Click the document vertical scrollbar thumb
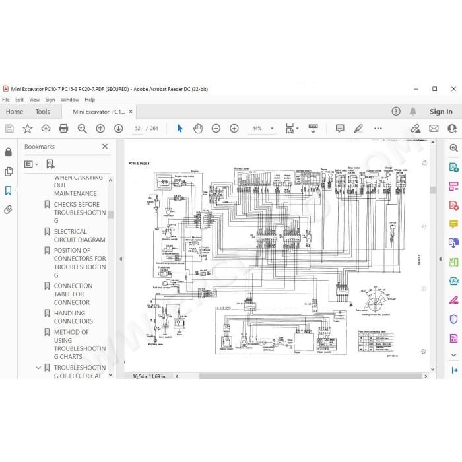The image size is (462, 462). (x=432, y=190)
